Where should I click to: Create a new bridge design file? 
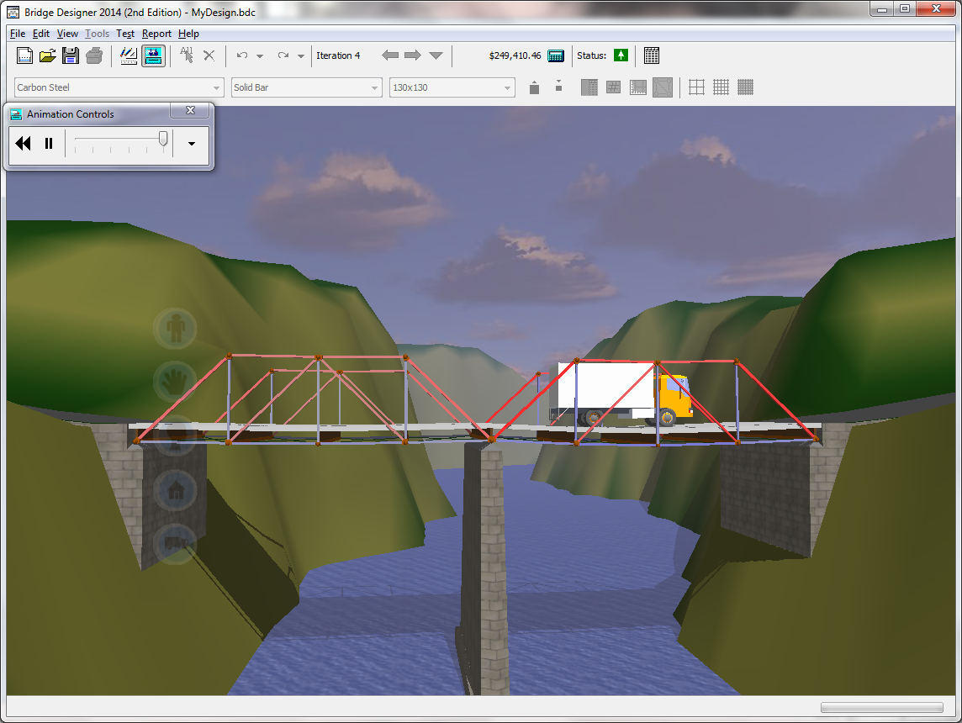point(24,55)
